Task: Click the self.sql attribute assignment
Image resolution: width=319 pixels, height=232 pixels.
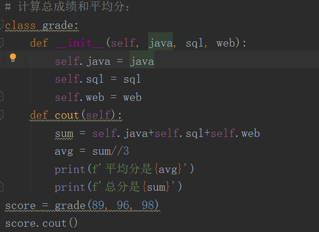Action: tap(80, 79)
